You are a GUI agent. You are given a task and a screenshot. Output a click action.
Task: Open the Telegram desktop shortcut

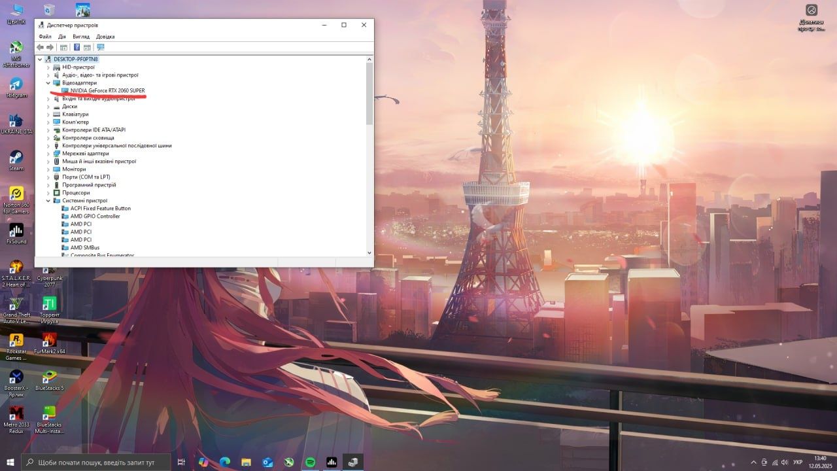16,88
